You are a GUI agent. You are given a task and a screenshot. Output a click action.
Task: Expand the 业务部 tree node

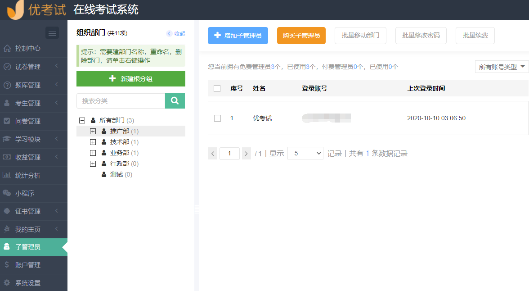tap(93, 153)
